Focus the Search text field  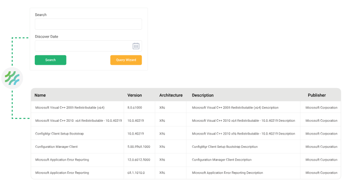88,24
